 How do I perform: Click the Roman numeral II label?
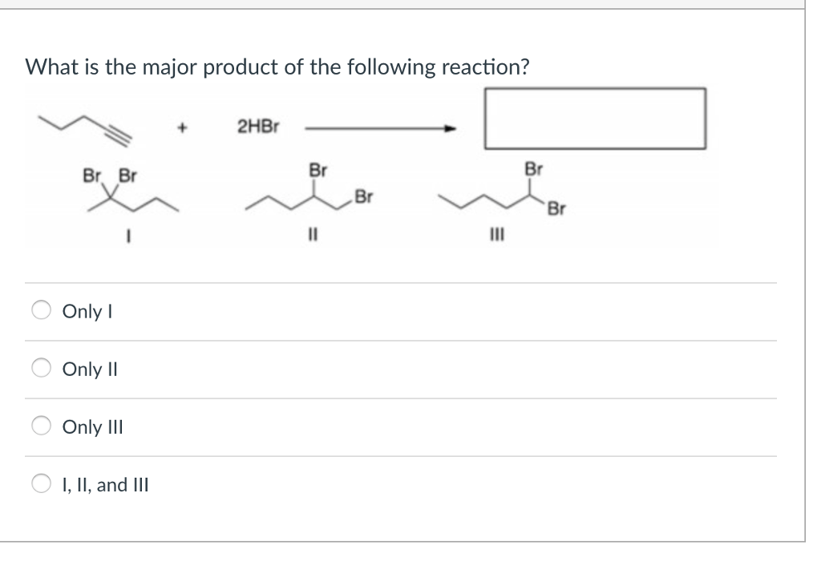pyautogui.click(x=313, y=233)
